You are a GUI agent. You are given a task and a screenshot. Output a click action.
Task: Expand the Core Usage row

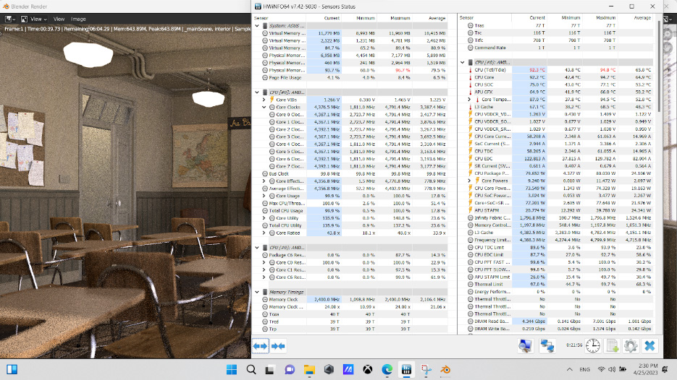click(x=264, y=196)
